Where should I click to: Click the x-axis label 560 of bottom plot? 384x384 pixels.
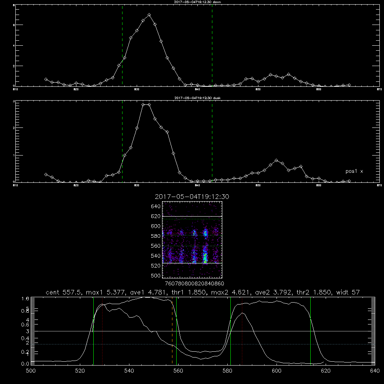(178, 371)
